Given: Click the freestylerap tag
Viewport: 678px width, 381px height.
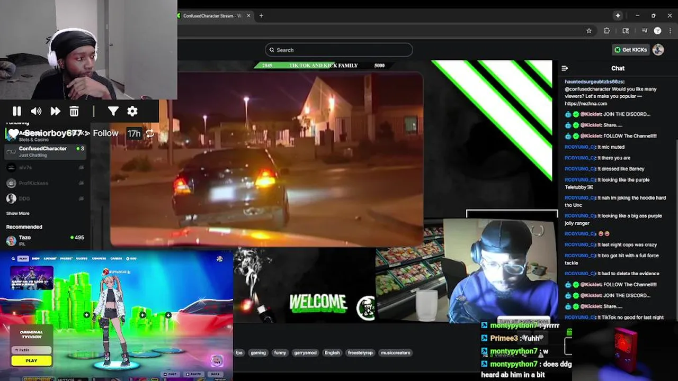Looking at the screenshot, I should pos(360,352).
